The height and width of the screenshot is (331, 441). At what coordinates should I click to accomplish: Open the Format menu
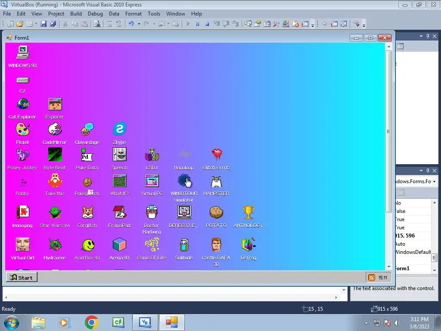pos(134,14)
